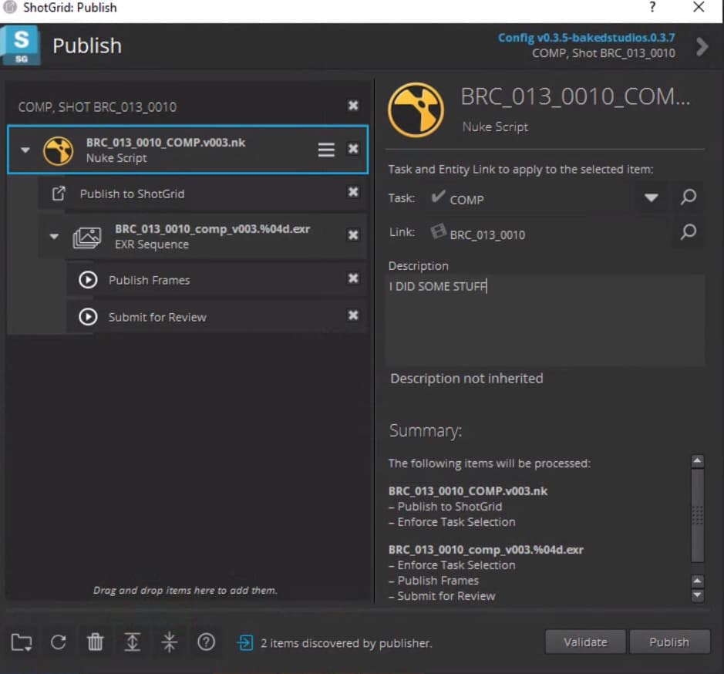Open the Task COMP dropdown arrow
Screen dimensions: 724x674
click(x=651, y=198)
